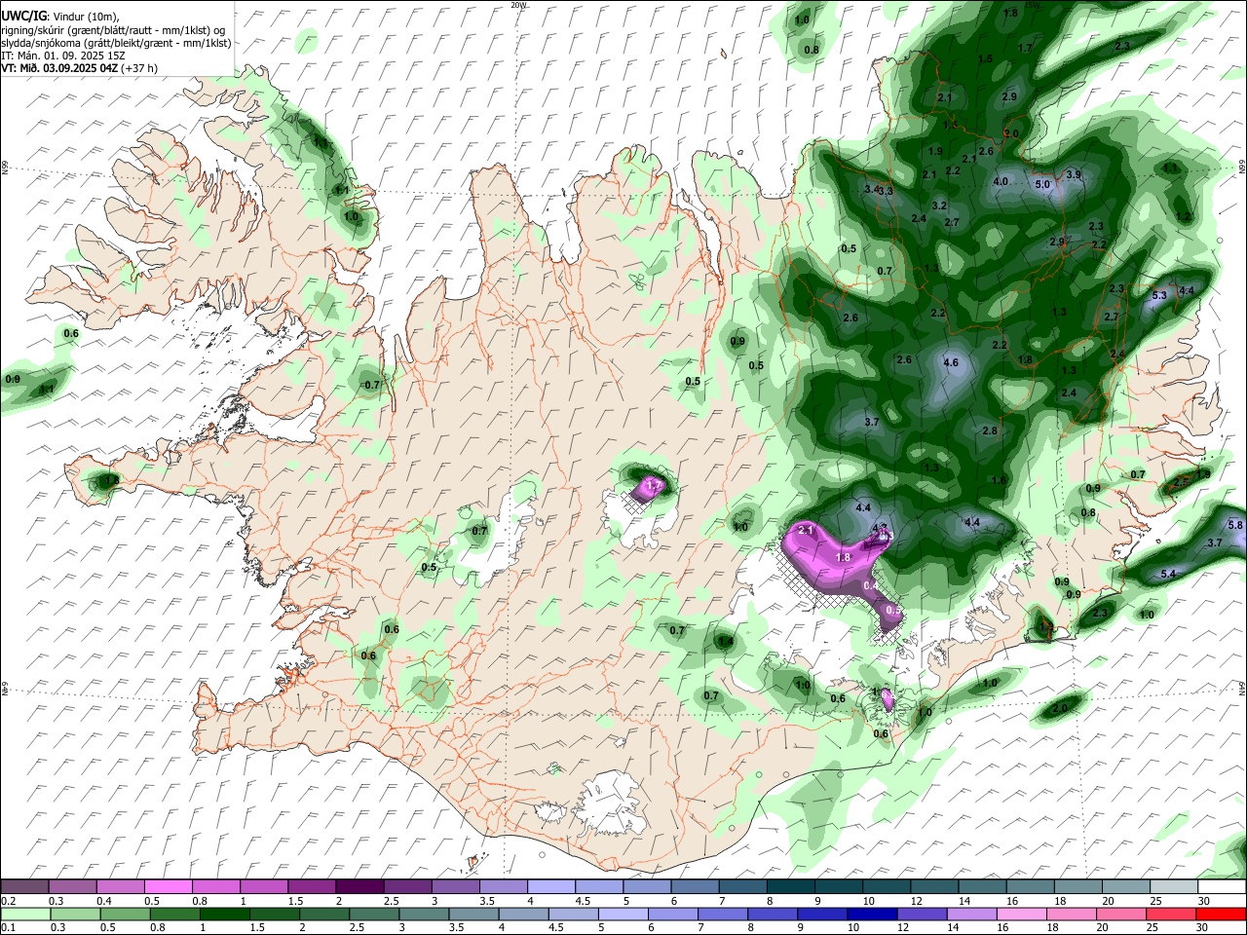Image resolution: width=1247 pixels, height=935 pixels.
Task: Click the bright magenta 0.5–0.8 snow legend swatch
Action: [169, 887]
